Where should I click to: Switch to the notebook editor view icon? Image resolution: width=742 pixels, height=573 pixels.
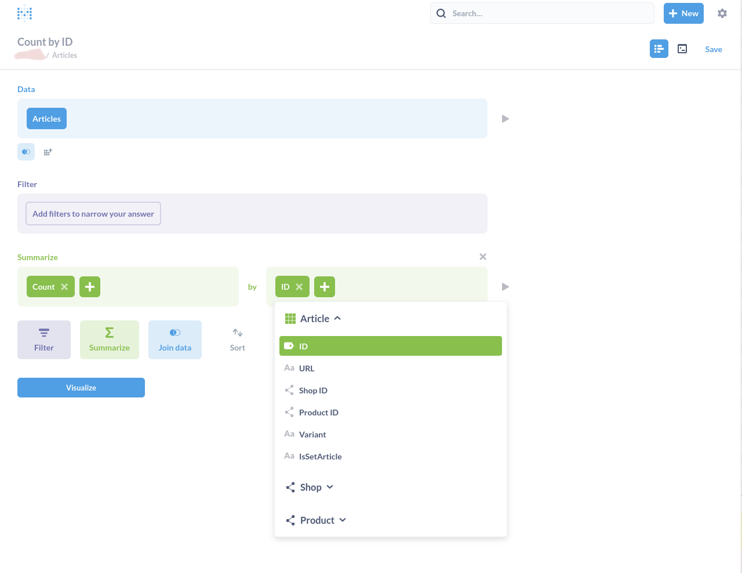pyautogui.click(x=659, y=49)
